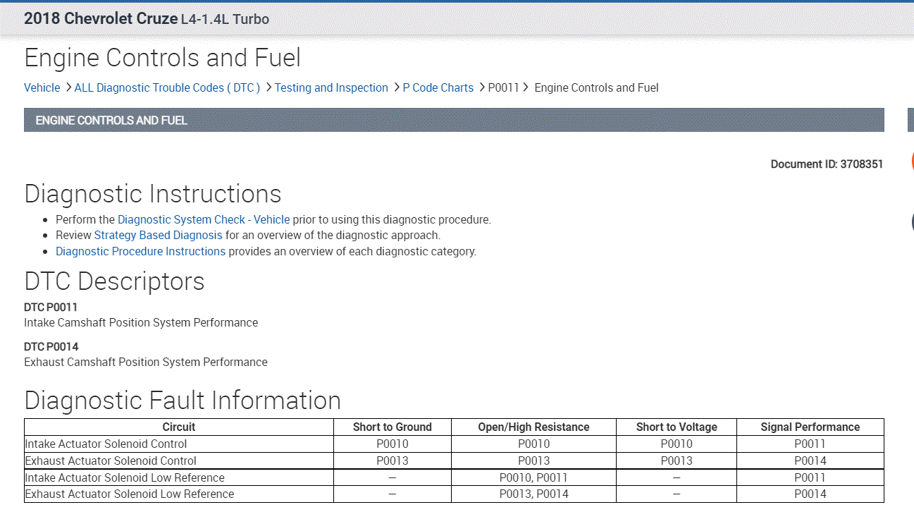The image size is (914, 524).
Task: Click the orange circular button at right edge
Action: click(x=911, y=161)
